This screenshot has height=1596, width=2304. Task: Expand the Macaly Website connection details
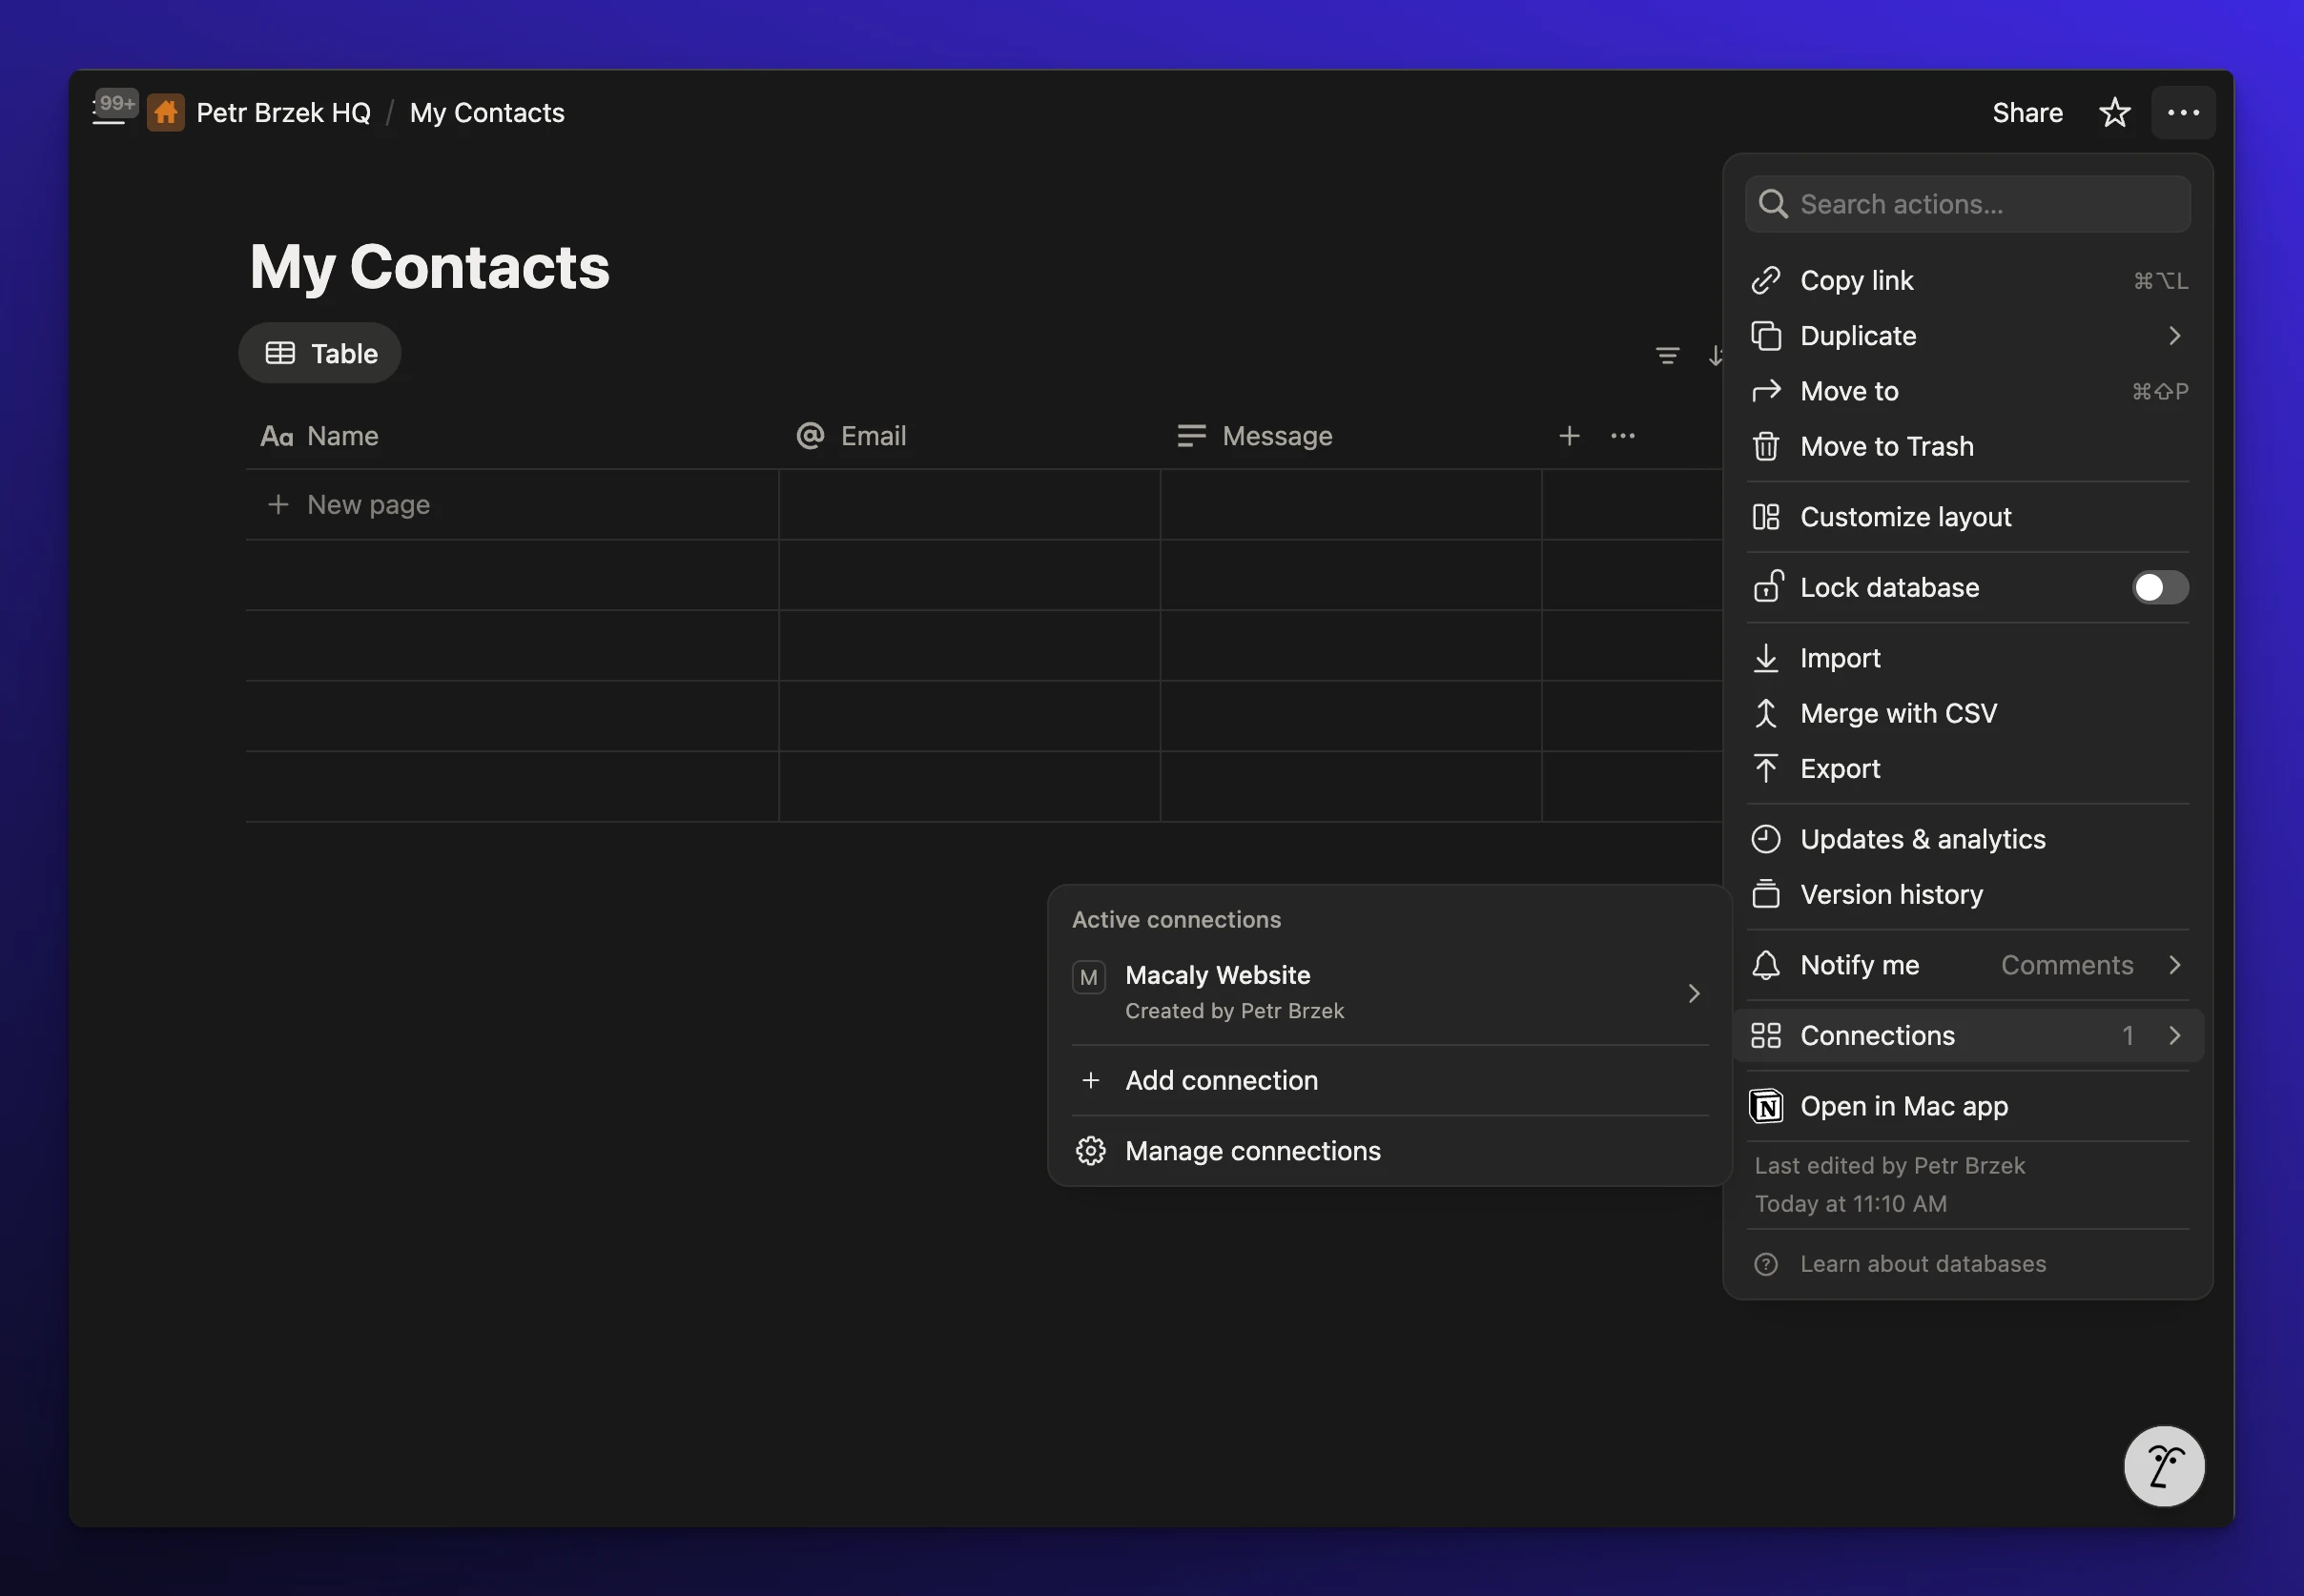[1692, 993]
